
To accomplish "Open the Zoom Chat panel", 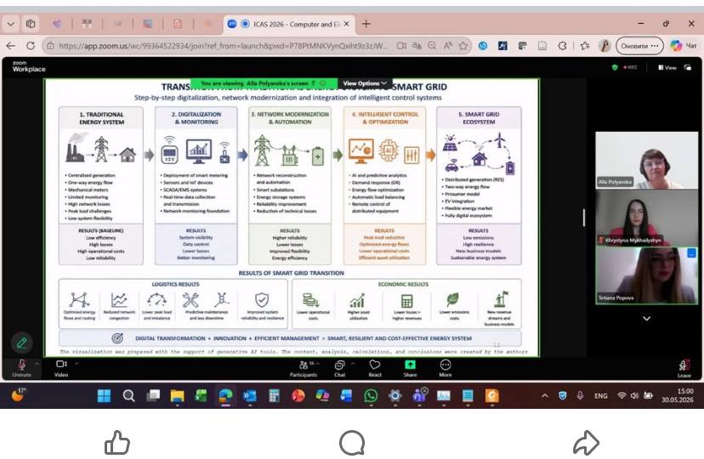I will coord(340,368).
